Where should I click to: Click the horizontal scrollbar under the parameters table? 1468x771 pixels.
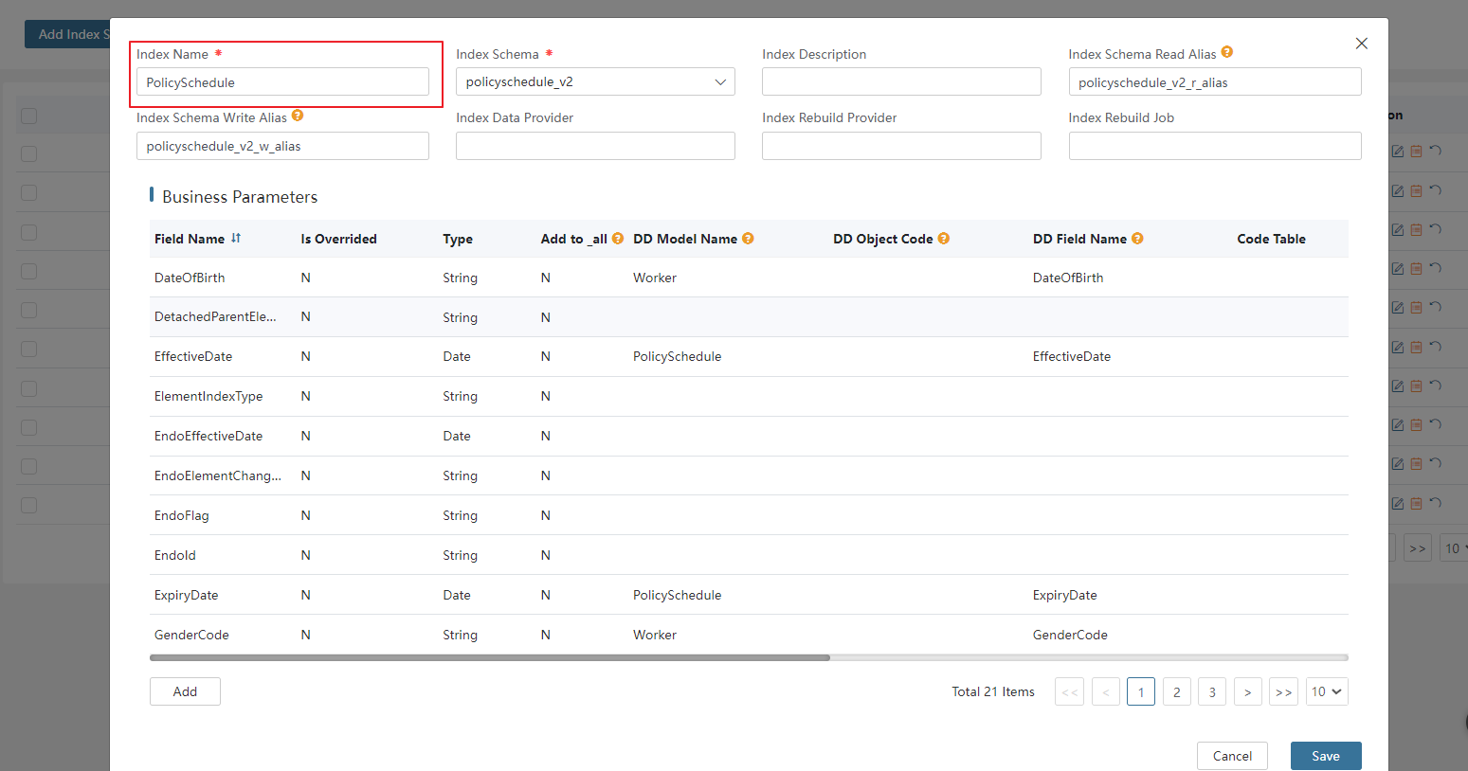[490, 657]
